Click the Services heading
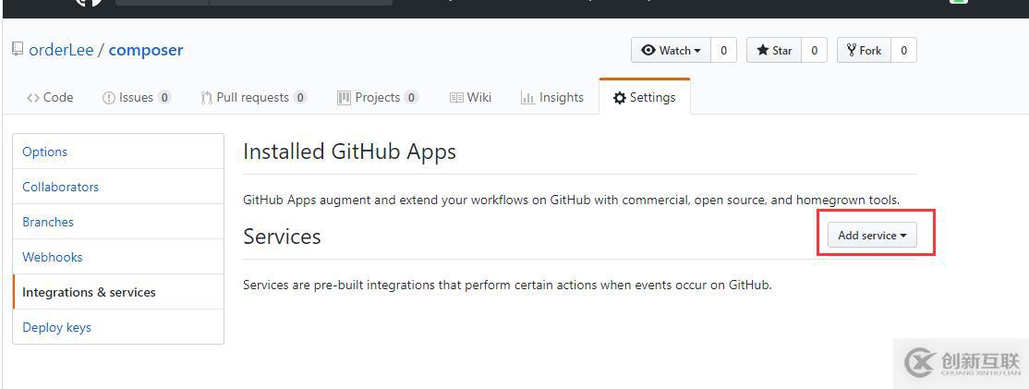 (x=282, y=237)
